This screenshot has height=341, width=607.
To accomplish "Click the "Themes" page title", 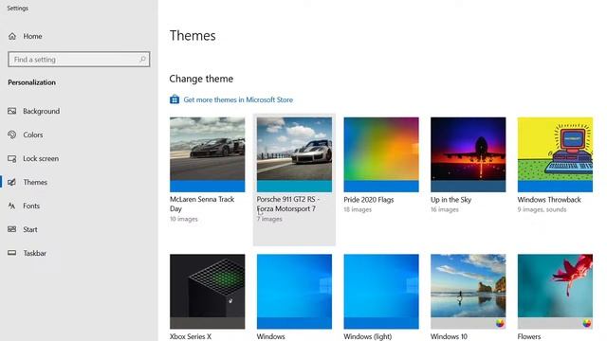I will [x=193, y=36].
